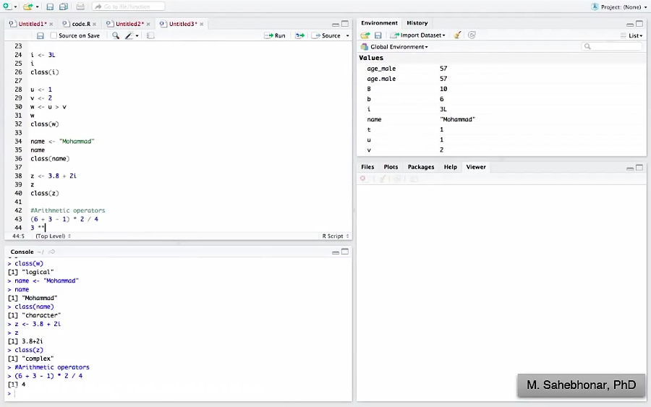The width and height of the screenshot is (651, 407).
Task: Maximize the Environment pane
Action: point(639,24)
